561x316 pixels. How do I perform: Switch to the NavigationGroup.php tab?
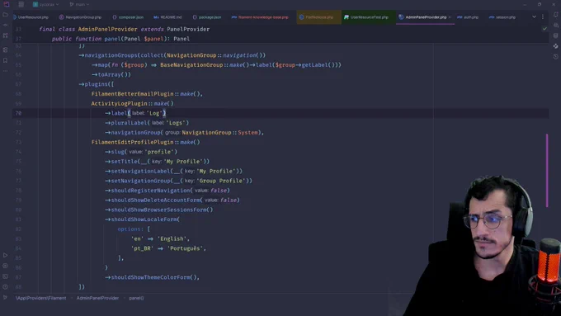tap(80, 17)
